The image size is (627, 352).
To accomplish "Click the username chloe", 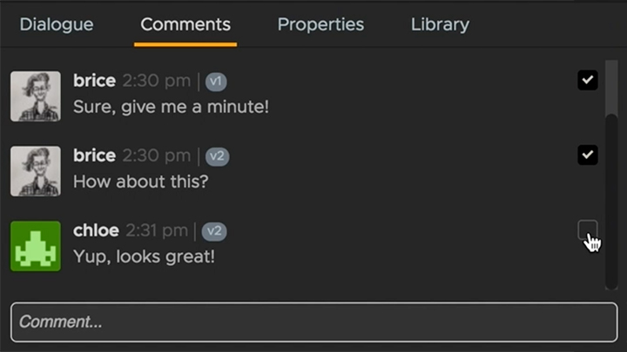I will pyautogui.click(x=97, y=230).
